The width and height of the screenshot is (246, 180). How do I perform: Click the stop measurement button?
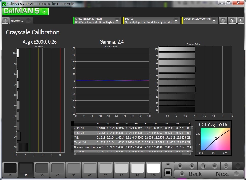tap(180, 166)
